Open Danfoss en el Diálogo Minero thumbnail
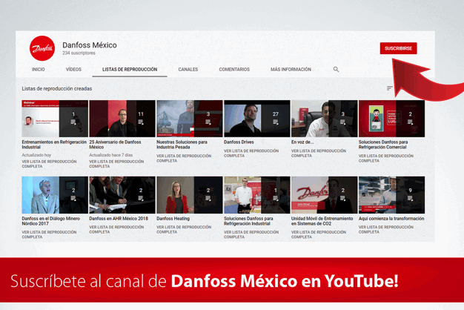The width and height of the screenshot is (464, 310). 55,195
